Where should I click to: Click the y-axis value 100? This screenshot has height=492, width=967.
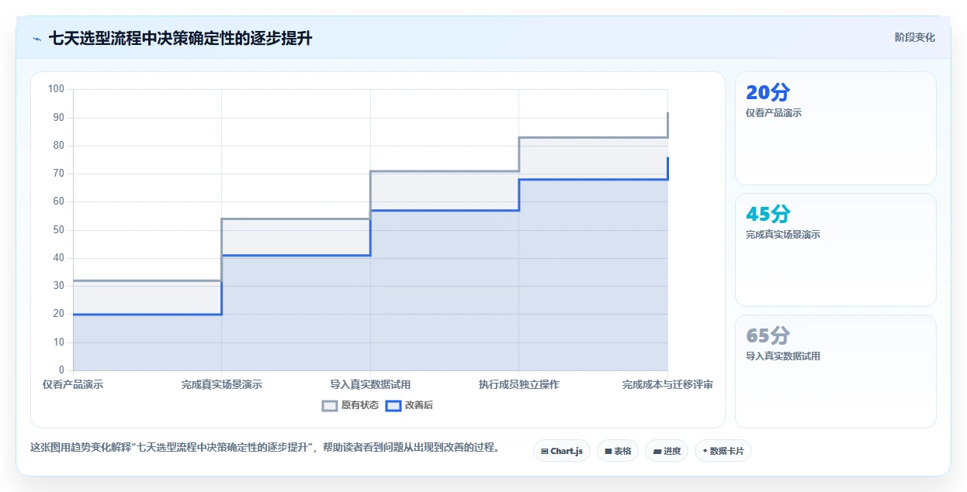[x=56, y=89]
